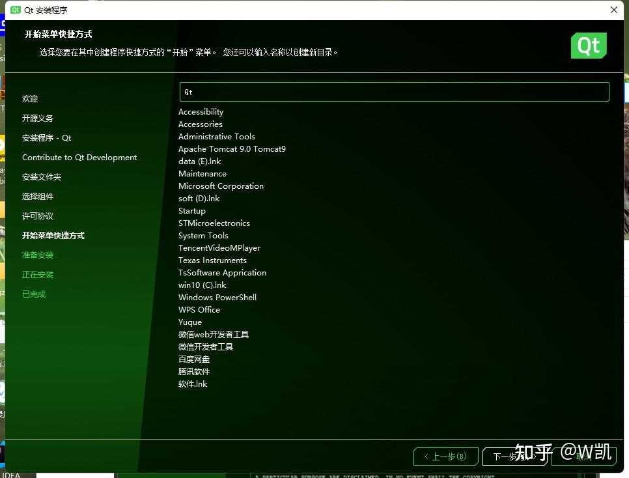This screenshot has width=629, height=478.
Task: Select Accessories in the folder list
Action: pyautogui.click(x=201, y=124)
